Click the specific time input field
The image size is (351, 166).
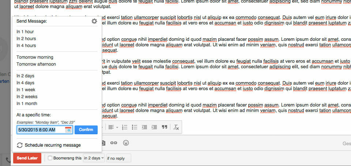[x=40, y=130]
